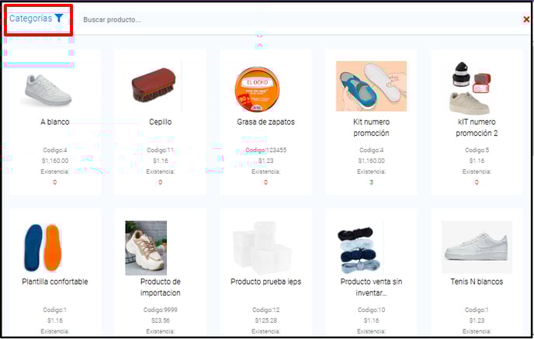Click the Tenis N blancos product title
The height and width of the screenshot is (339, 534).
coord(477,282)
